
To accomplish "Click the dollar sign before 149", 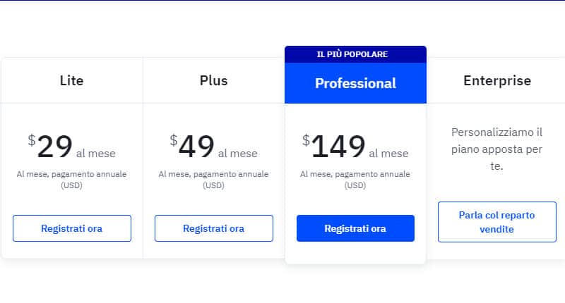I will tap(306, 140).
